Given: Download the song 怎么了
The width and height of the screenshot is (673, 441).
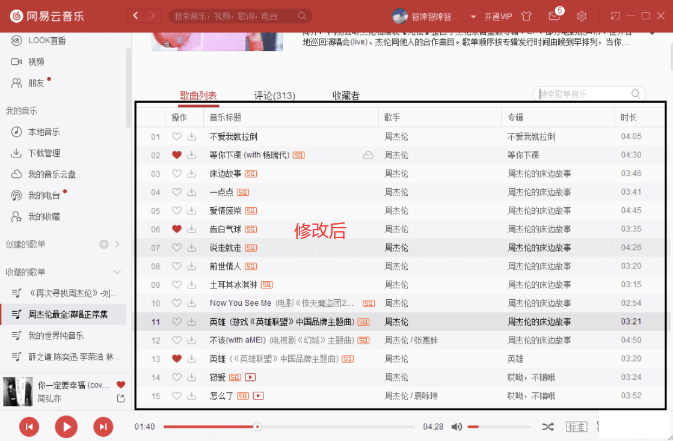Looking at the screenshot, I should tap(192, 396).
